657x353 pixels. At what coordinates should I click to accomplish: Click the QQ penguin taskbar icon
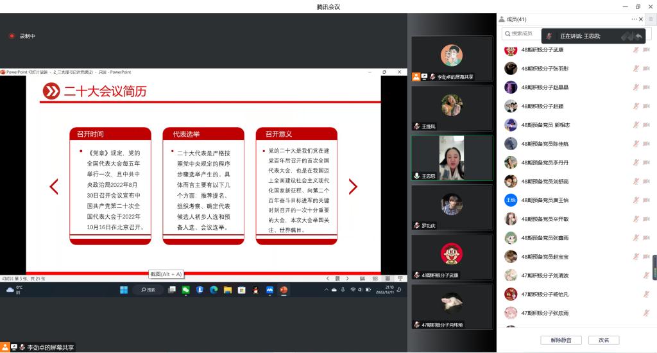pos(255,290)
